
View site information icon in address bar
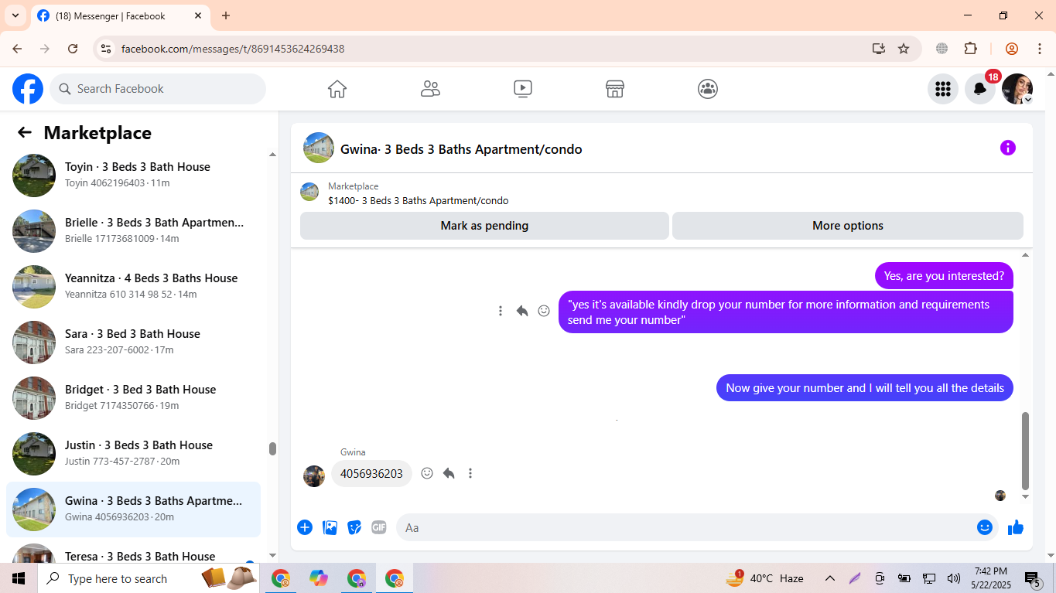pyautogui.click(x=106, y=49)
